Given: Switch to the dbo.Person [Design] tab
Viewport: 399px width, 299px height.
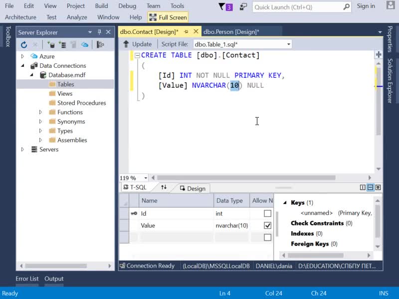Looking at the screenshot, I should (231, 32).
